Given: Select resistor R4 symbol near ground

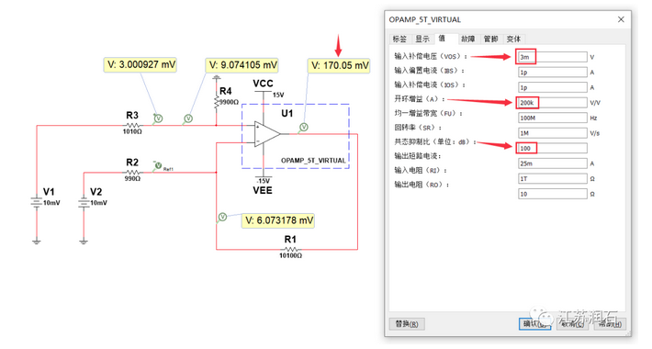Looking at the screenshot, I should click(x=216, y=102).
